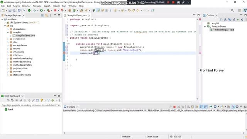Expand the constructors package

point(8,39)
